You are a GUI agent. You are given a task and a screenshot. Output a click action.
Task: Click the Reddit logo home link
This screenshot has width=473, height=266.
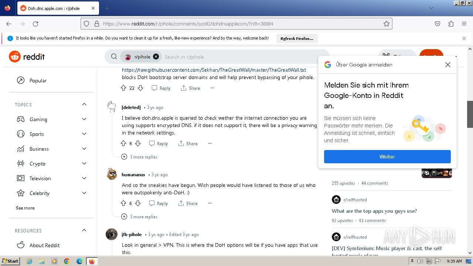click(x=27, y=57)
